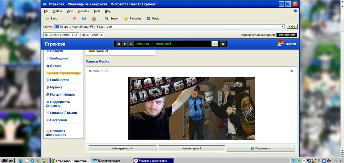Image resolution: width=344 pixels, height=163 pixels.
Task: Open Поддержать Стрекозу in the sidebar
Action: pos(58,104)
